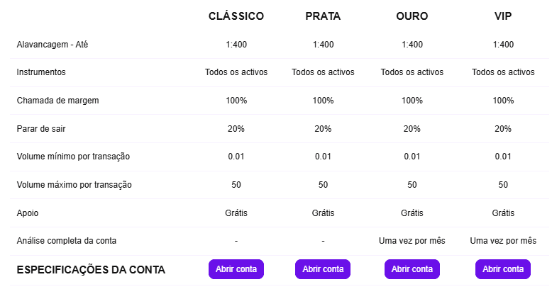Click the Chamada de margem row label
The height and width of the screenshot is (294, 552).
click(x=58, y=101)
